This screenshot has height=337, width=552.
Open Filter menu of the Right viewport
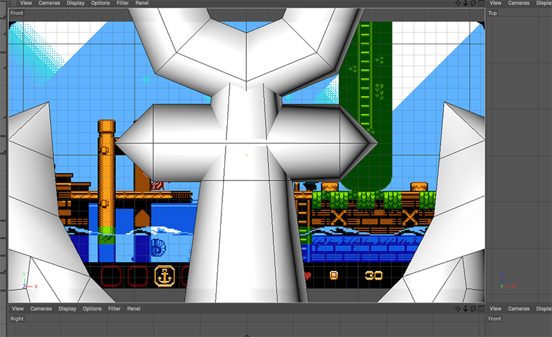tap(114, 309)
